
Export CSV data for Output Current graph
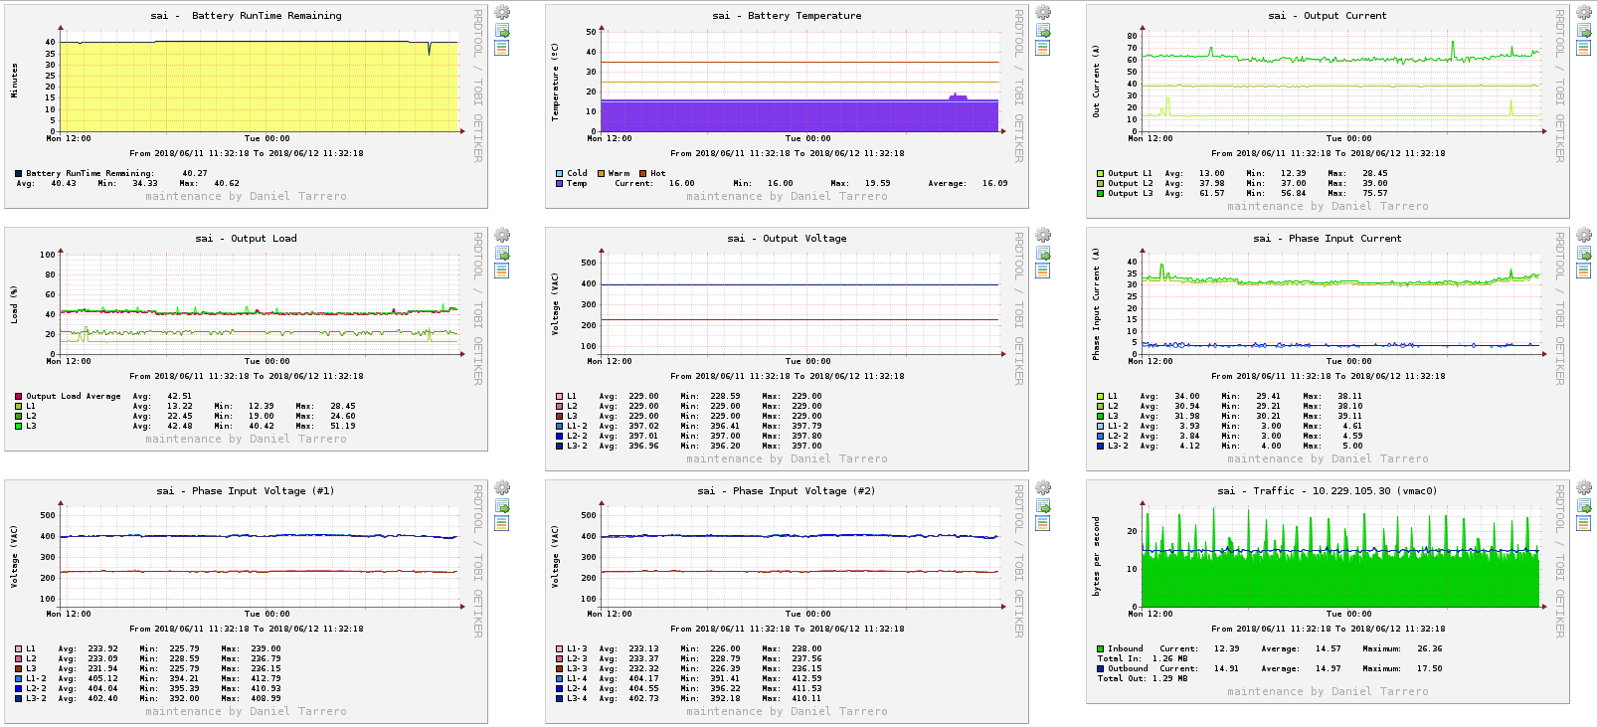[x=1584, y=31]
